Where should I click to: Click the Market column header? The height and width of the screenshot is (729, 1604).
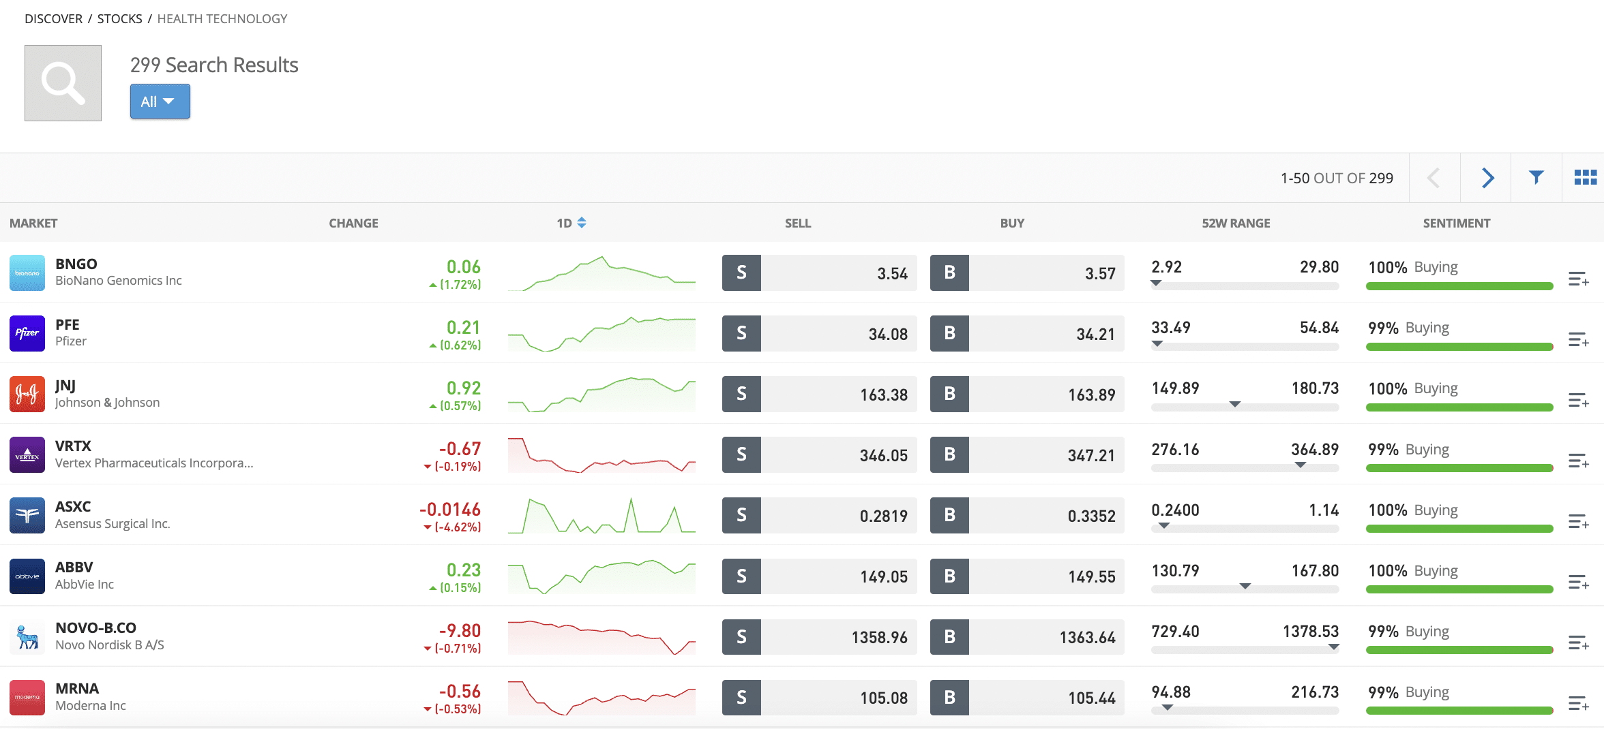pyautogui.click(x=33, y=223)
